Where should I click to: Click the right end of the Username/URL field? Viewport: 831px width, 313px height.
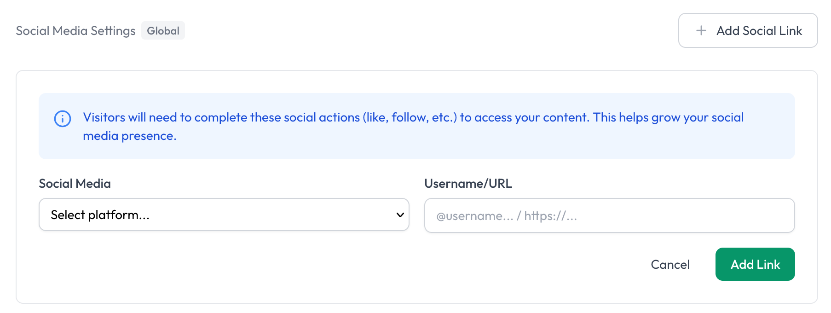tap(778, 216)
